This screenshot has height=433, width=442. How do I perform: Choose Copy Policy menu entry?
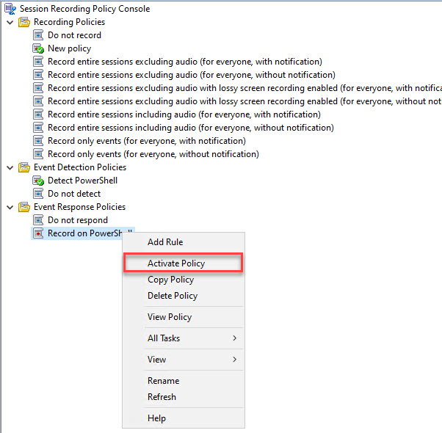[184, 280]
